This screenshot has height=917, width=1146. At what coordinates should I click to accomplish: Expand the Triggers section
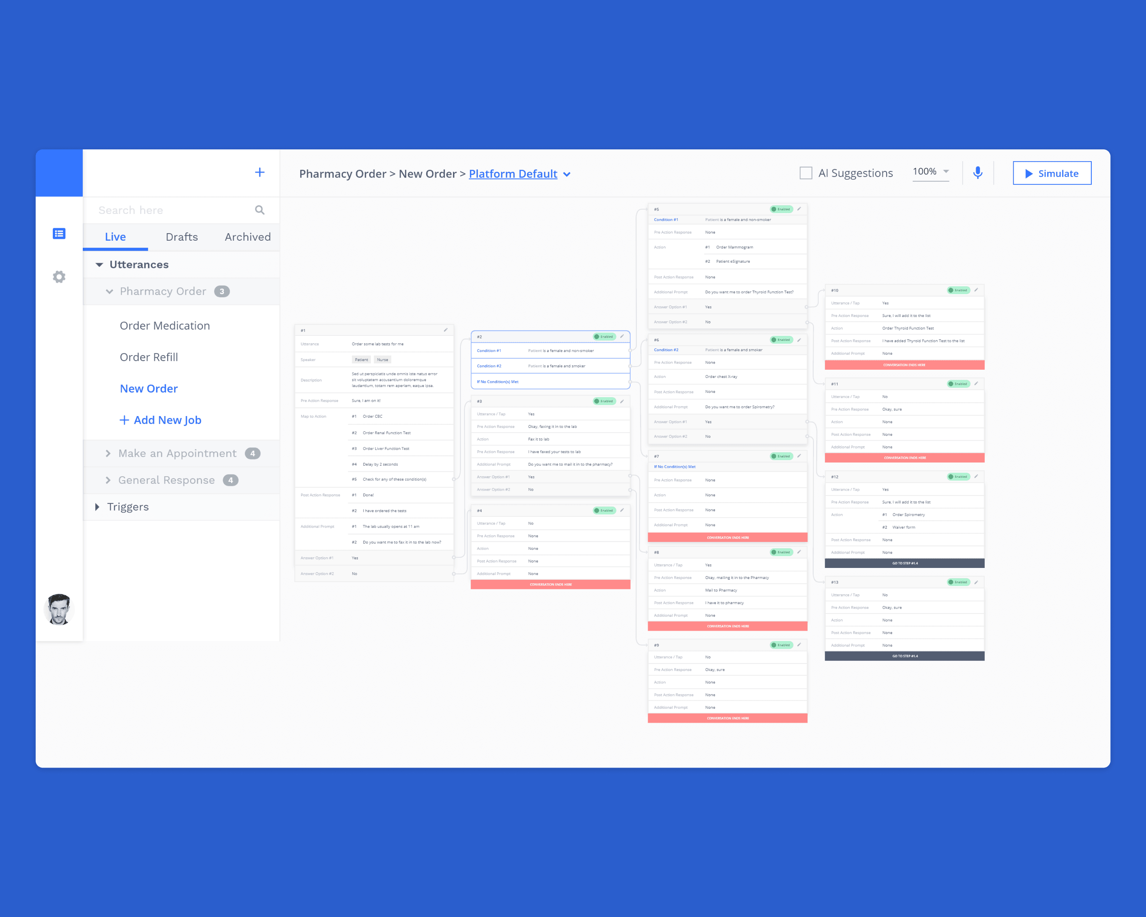click(97, 507)
